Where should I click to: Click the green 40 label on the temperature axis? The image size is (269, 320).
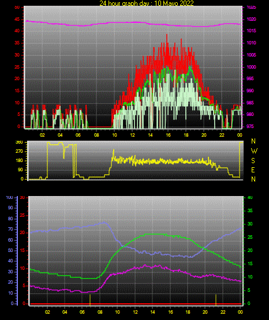pyautogui.click(x=250, y=197)
